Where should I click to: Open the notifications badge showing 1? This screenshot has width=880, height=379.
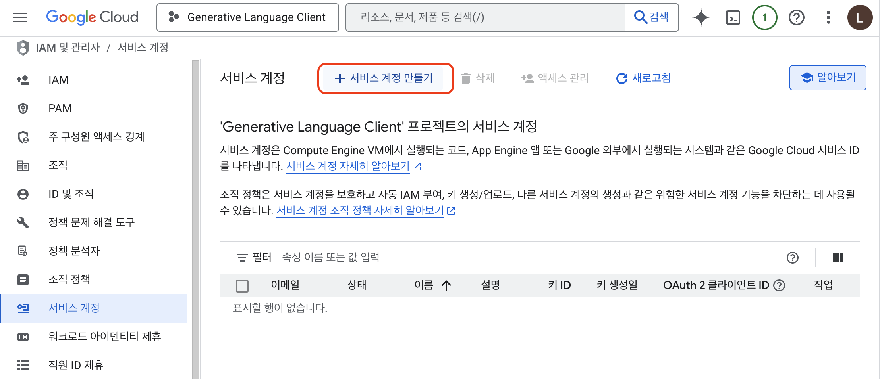(764, 17)
